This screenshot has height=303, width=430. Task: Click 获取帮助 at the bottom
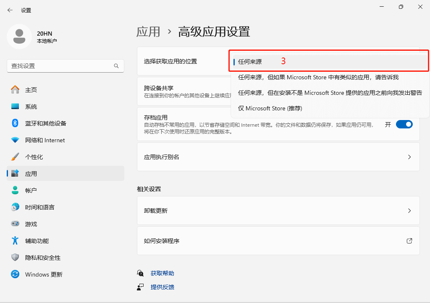pos(162,273)
